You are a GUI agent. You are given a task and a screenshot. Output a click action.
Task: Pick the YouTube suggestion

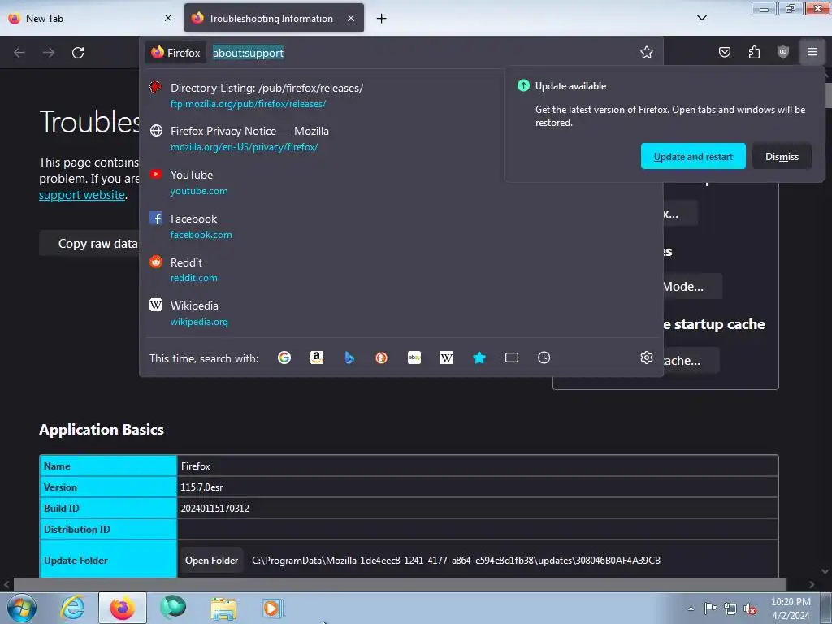(x=401, y=183)
